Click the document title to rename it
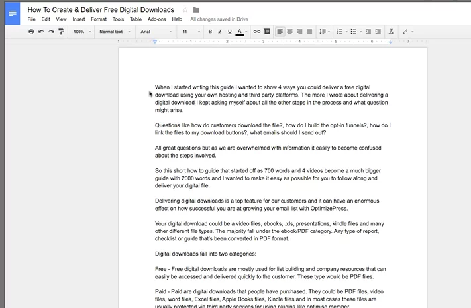 point(101,10)
